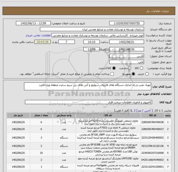Click the نام کالا column header
The width and height of the screenshot is (178, 172).
(108, 115)
